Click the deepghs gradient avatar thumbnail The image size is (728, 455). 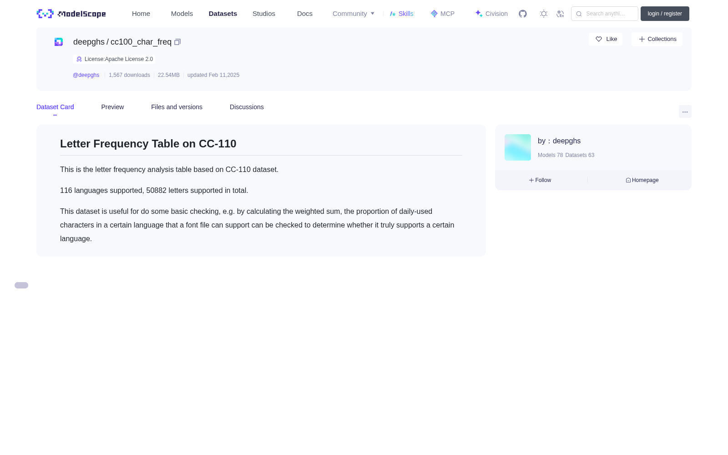pos(518,147)
